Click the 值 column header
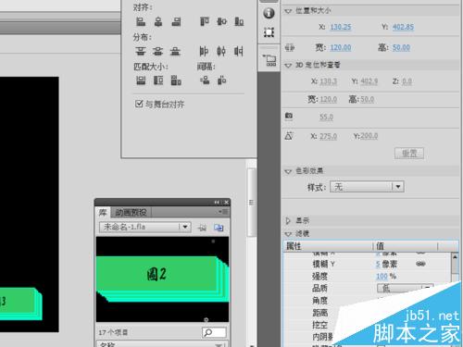 coord(406,246)
